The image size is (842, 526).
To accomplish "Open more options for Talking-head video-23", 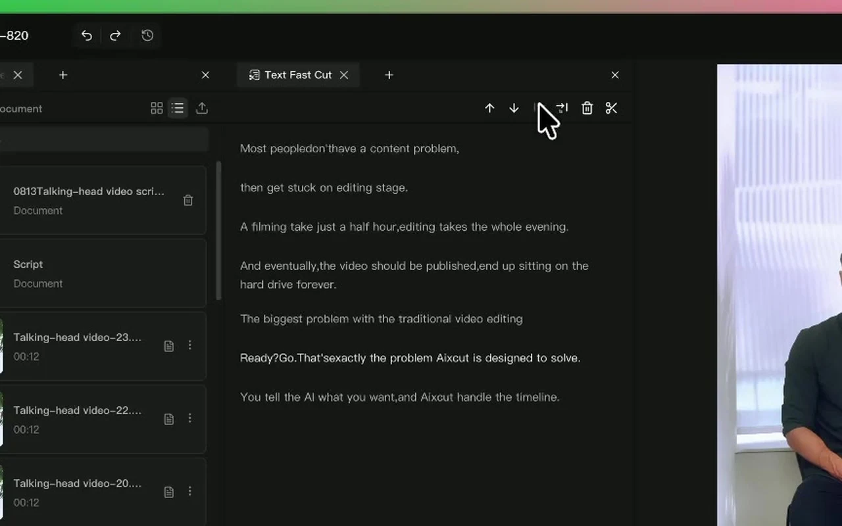I will tap(190, 345).
